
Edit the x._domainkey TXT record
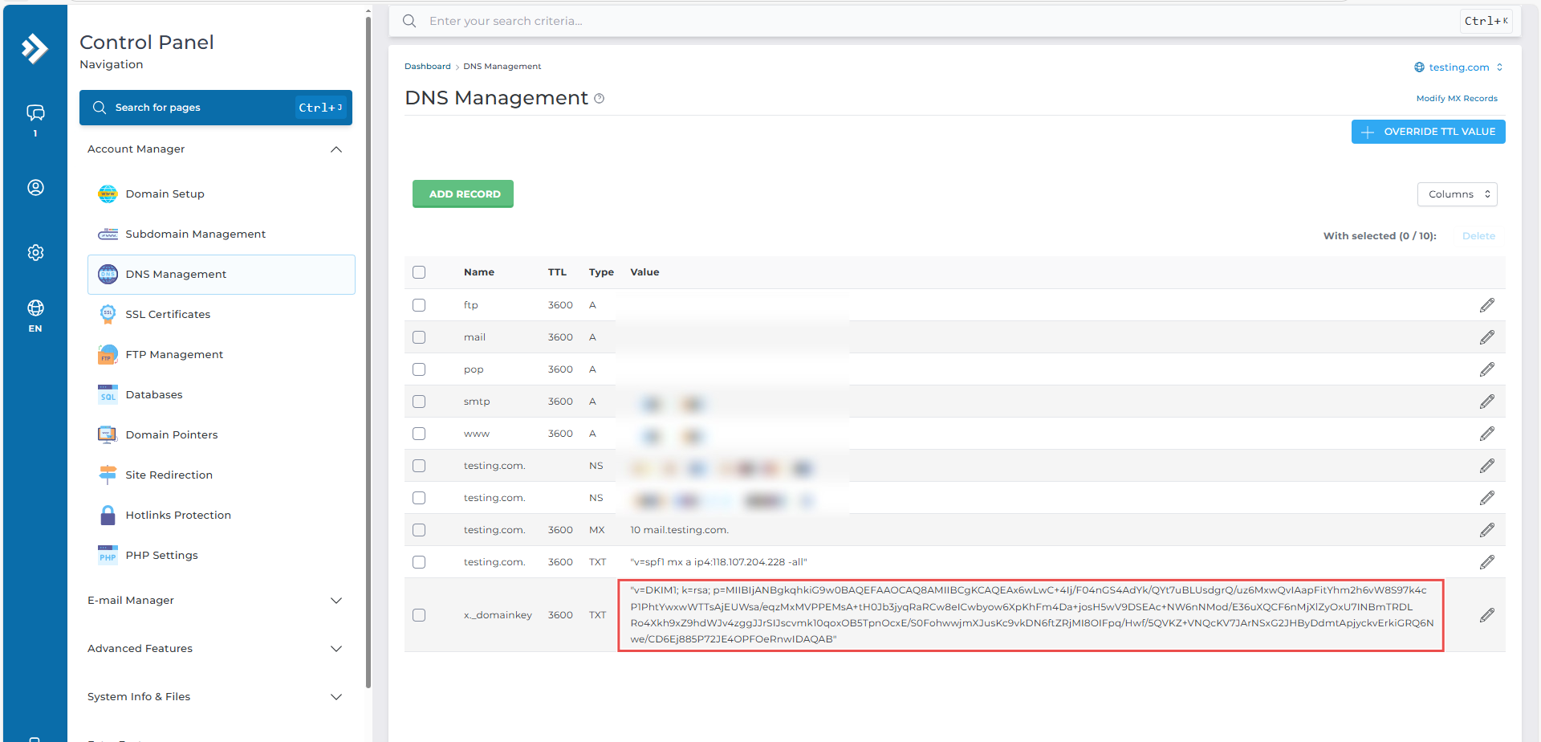pyautogui.click(x=1486, y=615)
